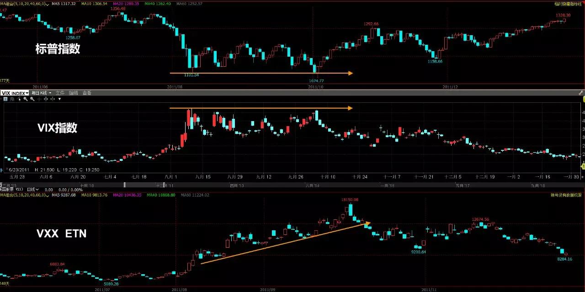585x292 pixels.
Task: Click the left handle of the timeline range slider
Action: tap(125, 185)
